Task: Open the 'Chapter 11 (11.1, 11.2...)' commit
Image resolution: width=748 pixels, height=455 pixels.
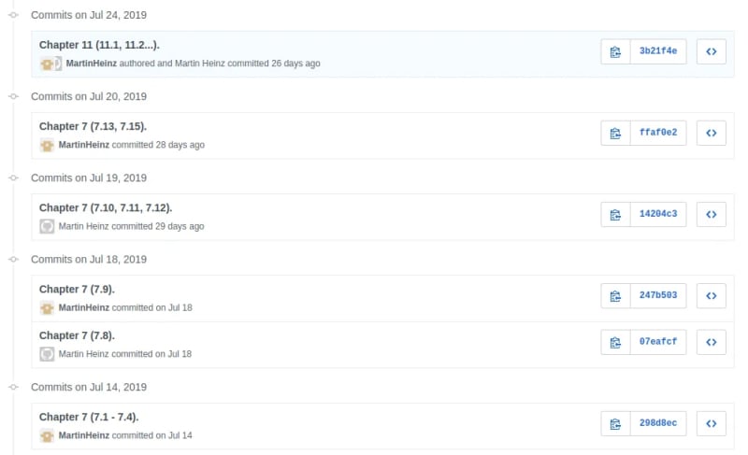Action: tap(99, 45)
